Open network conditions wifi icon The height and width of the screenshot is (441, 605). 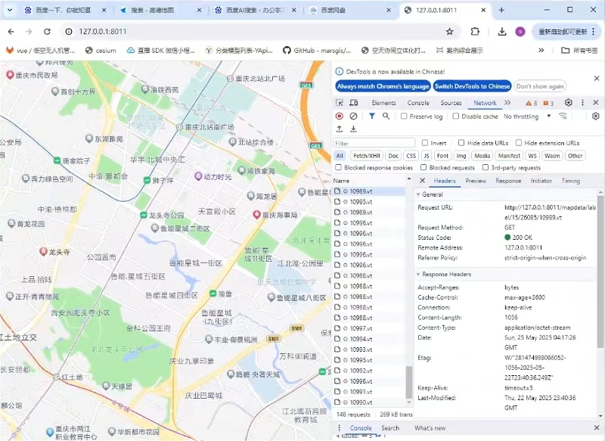pyautogui.click(x=563, y=116)
